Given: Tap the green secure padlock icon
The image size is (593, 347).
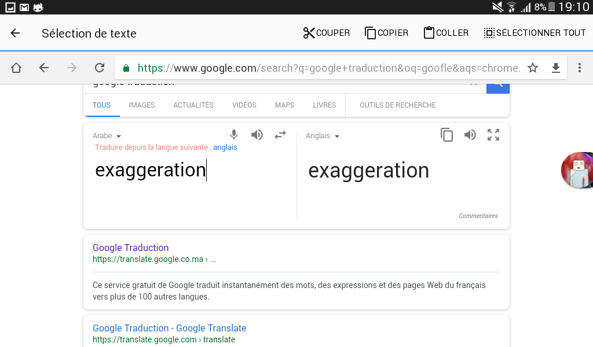Looking at the screenshot, I should pyautogui.click(x=126, y=68).
